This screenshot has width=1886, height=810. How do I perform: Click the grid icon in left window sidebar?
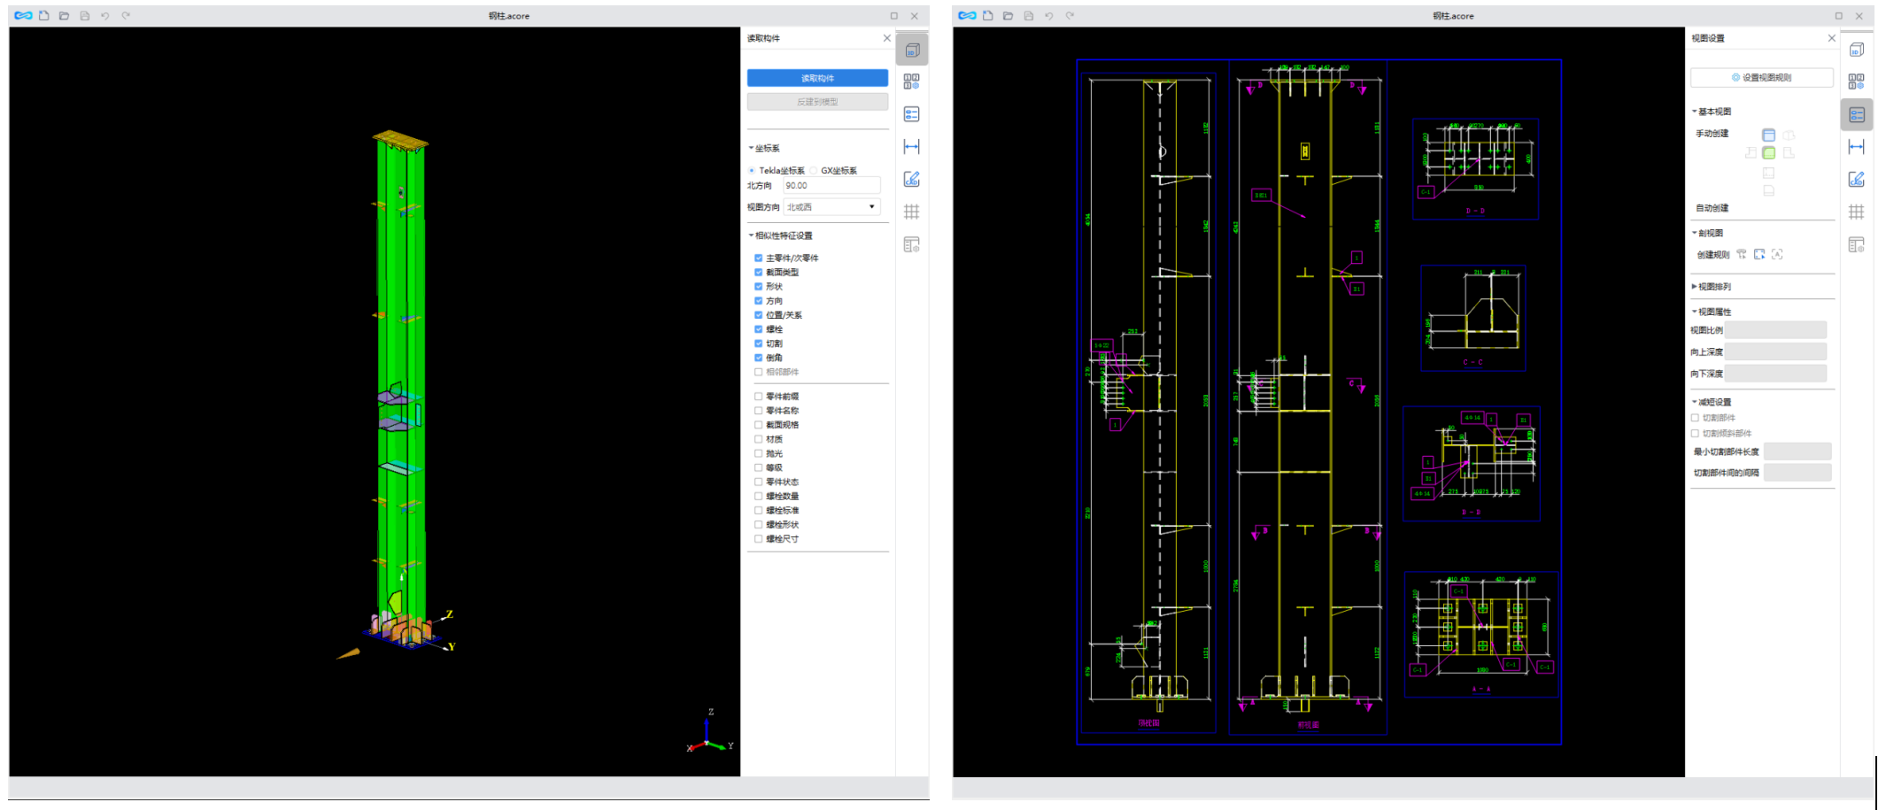[911, 212]
